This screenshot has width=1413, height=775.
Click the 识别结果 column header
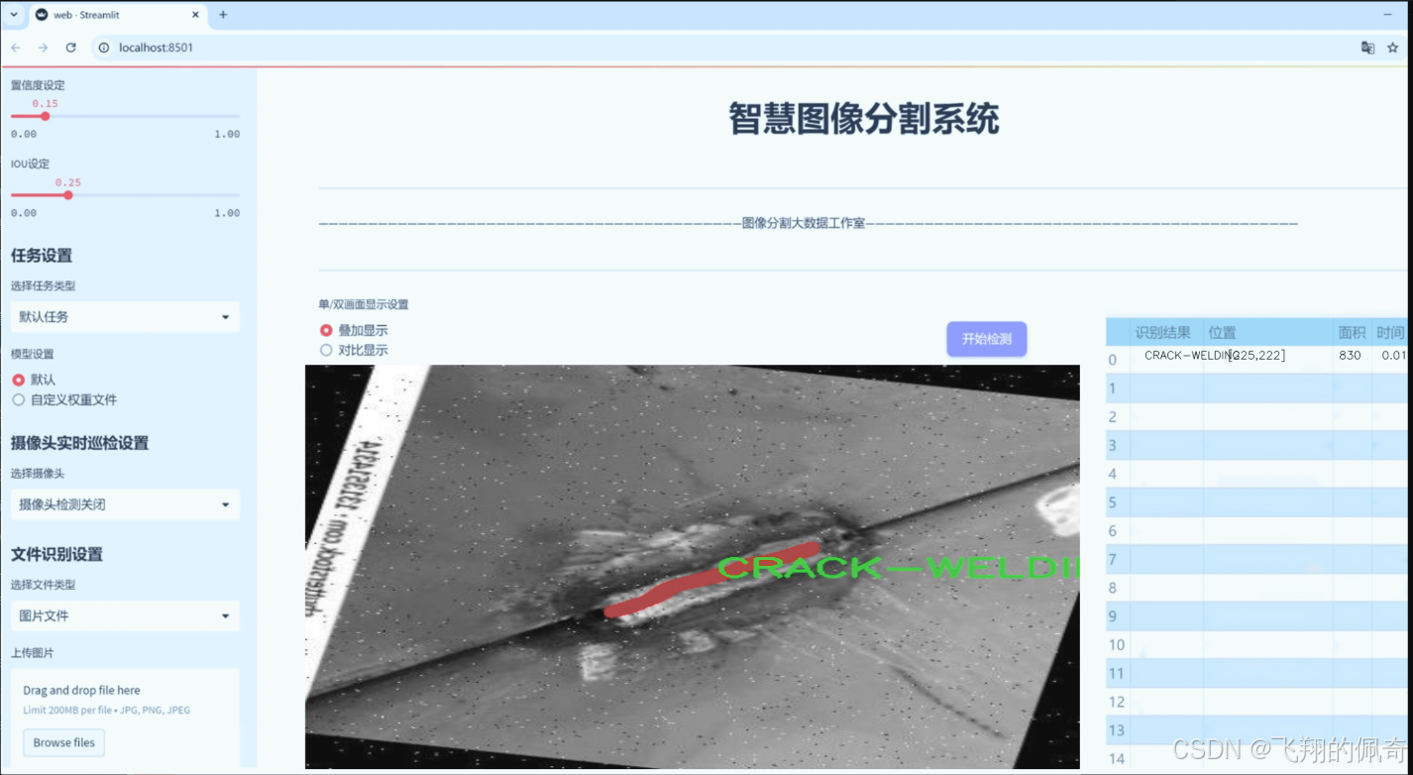[1166, 333]
